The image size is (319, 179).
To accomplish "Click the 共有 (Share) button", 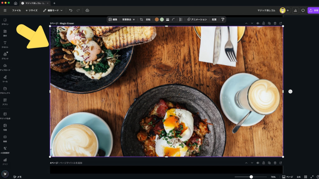I will click(313, 10).
